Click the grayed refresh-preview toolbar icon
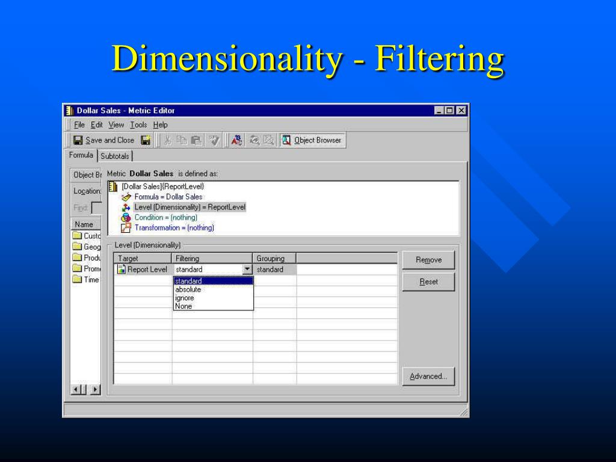The image size is (616, 462). pos(254,140)
